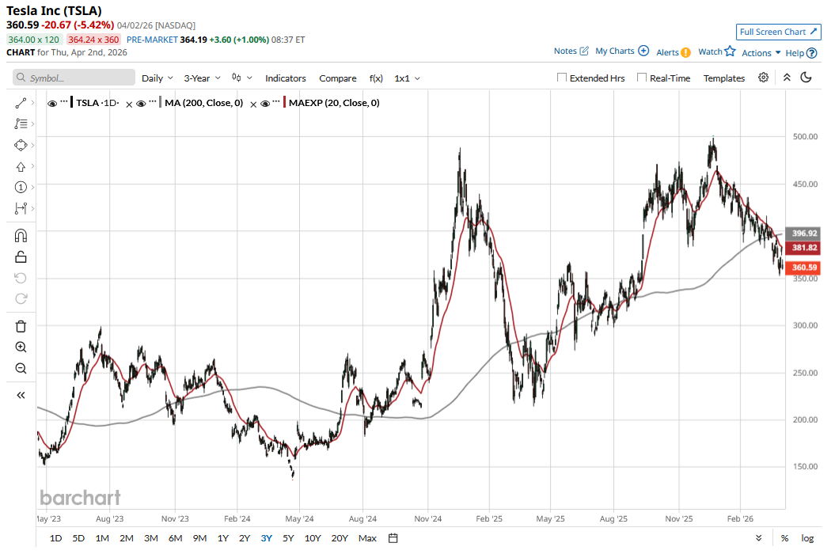
Task: Delete drawings with the trash icon
Action: coord(21,326)
